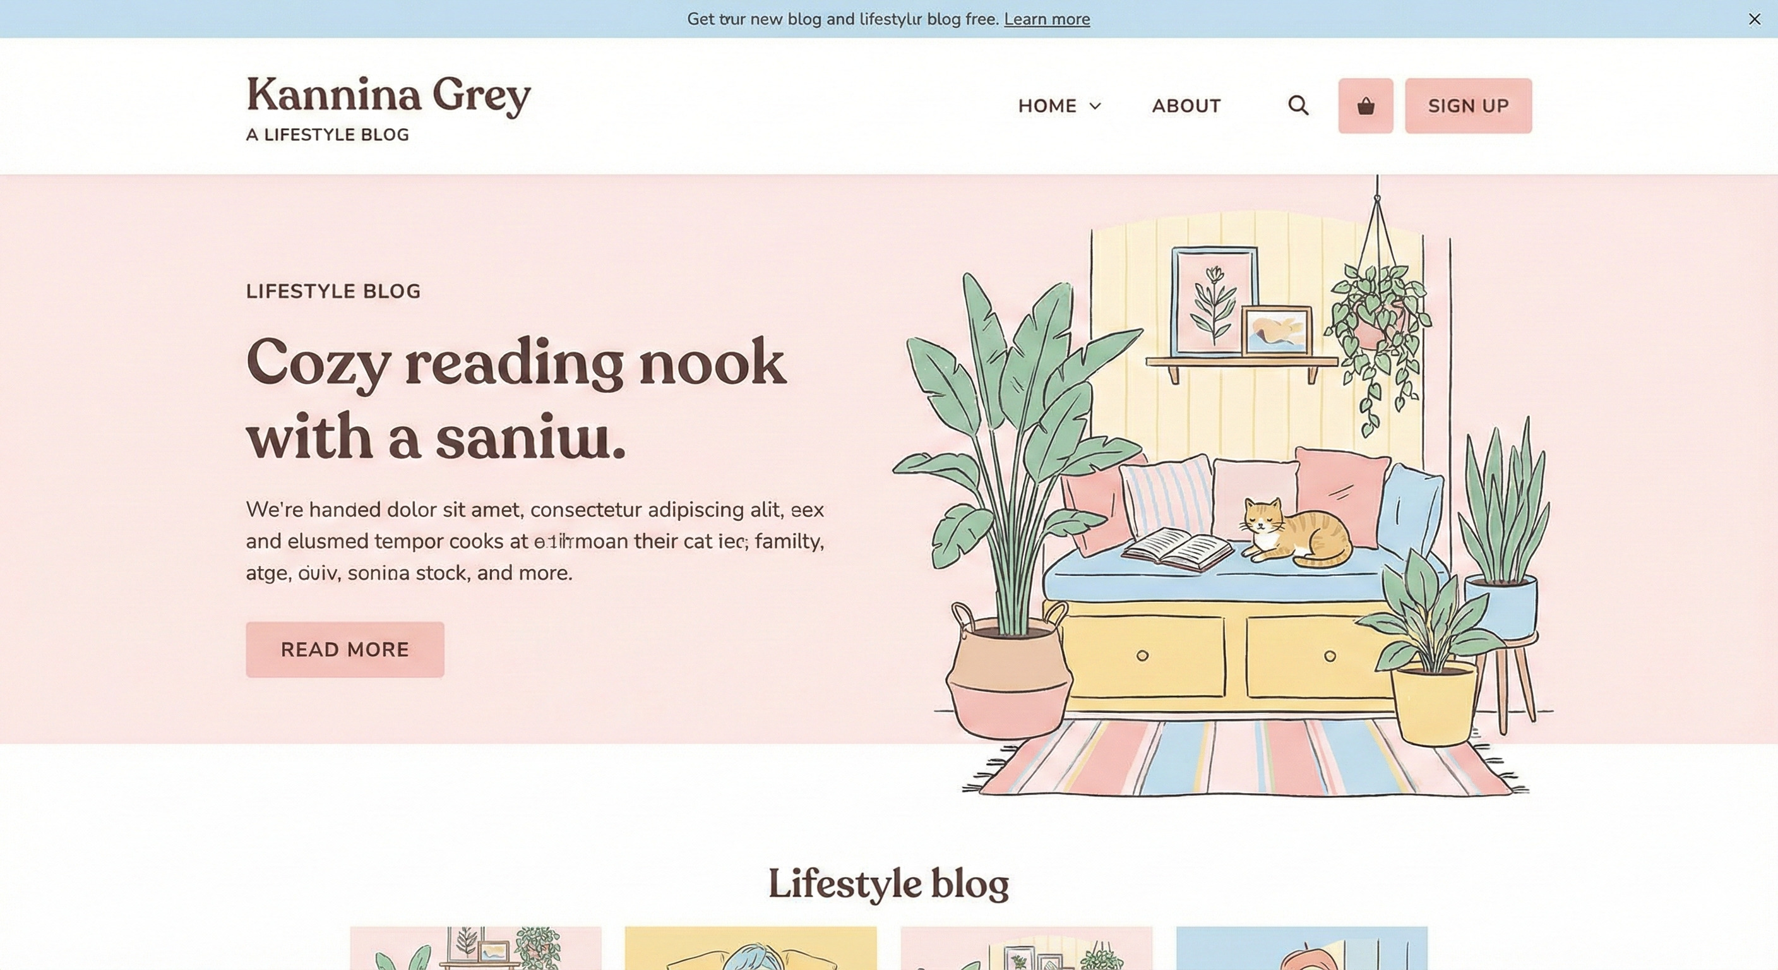Click the sleeping orange cat in illustration

pos(1296,534)
